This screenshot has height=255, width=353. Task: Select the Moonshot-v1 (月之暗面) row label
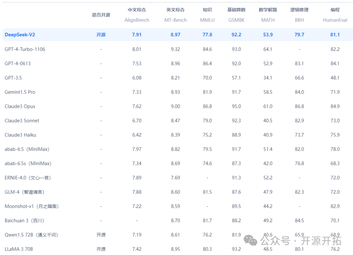(31, 206)
